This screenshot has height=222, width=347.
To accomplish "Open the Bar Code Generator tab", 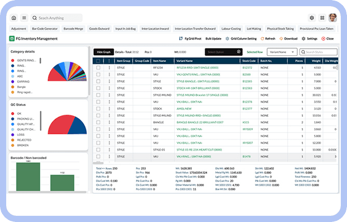I will tap(44, 29).
